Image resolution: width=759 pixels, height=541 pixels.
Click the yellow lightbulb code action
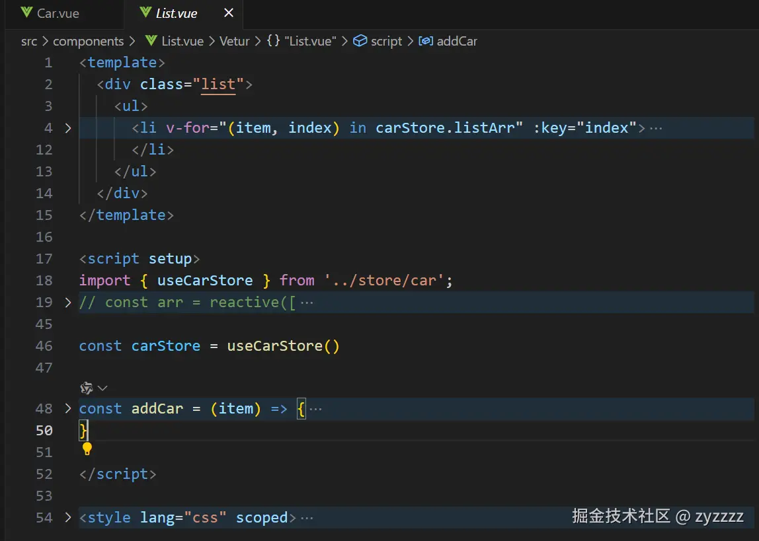coord(87,449)
